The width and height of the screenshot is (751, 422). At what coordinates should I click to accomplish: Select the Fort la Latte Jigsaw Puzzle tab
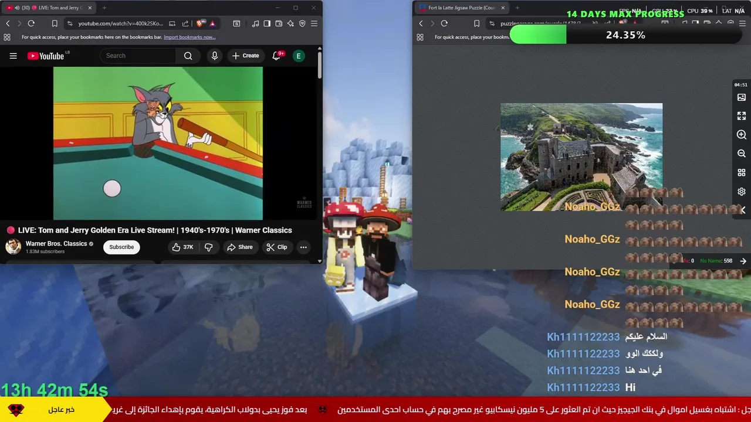462,8
